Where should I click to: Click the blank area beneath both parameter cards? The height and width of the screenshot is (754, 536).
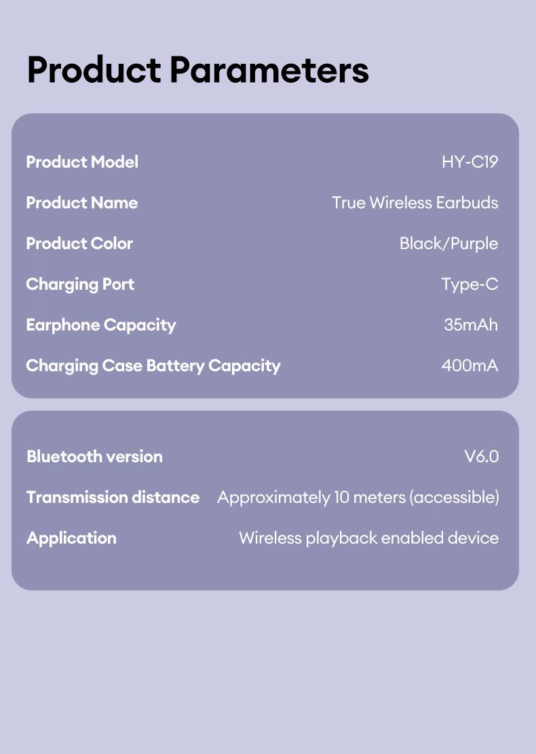pos(268,672)
